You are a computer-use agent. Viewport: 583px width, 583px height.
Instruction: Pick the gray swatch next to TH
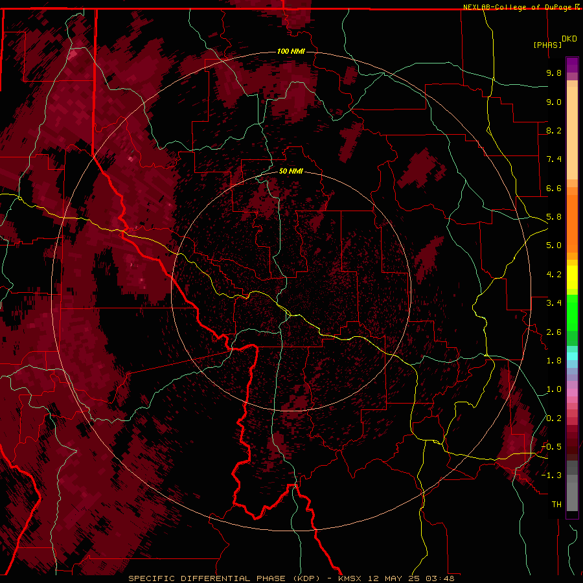pos(572,497)
